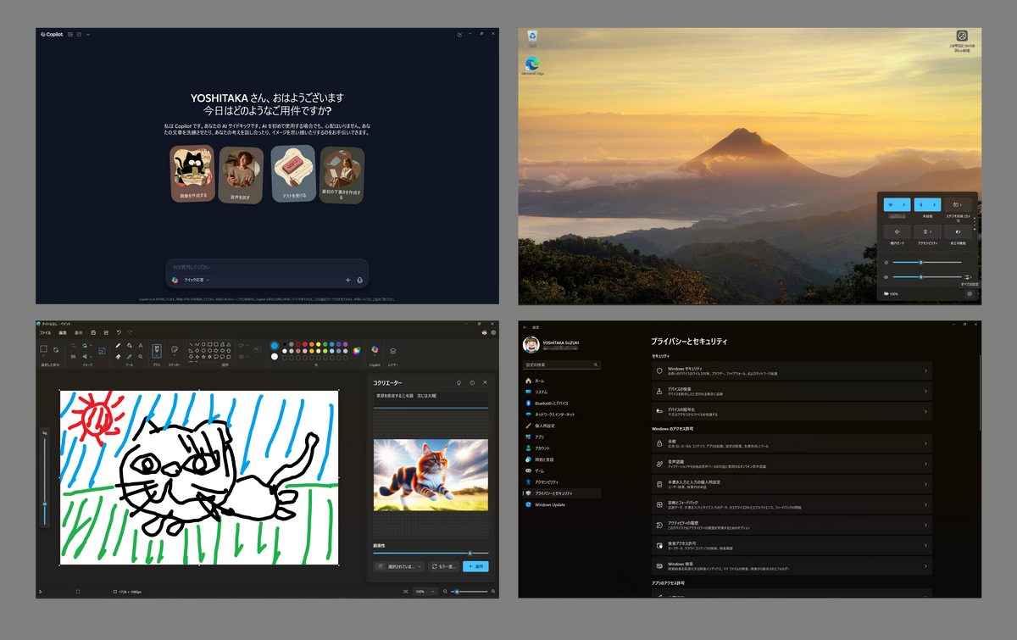Select Home in Settings sidebar

[x=562, y=381]
